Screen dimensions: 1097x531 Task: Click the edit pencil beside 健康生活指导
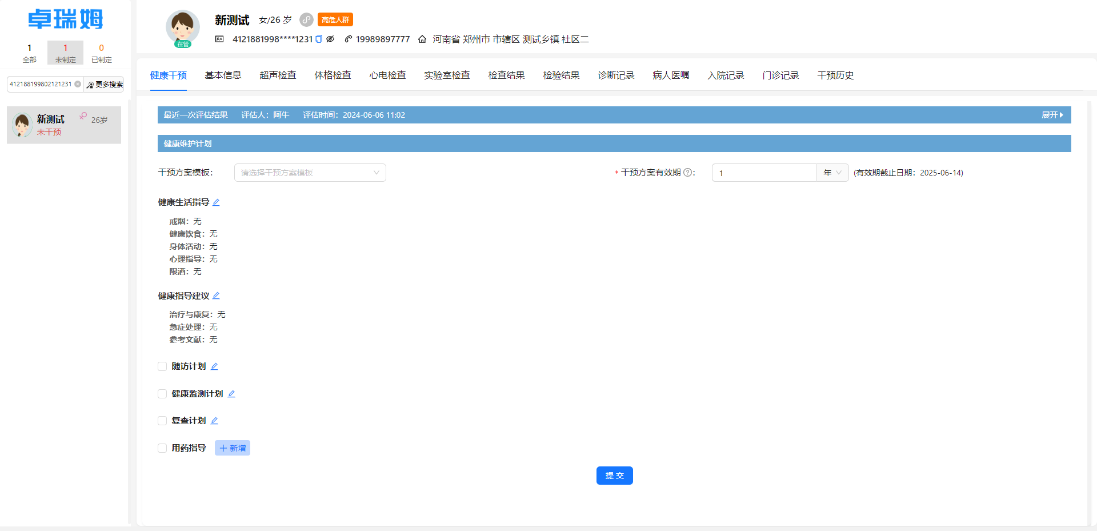click(x=217, y=202)
